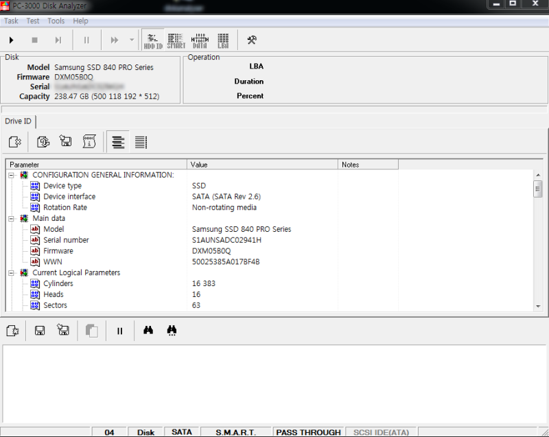Click the save-as icon in the Drive ID toolbar
This screenshot has width=549, height=437.
pos(65,141)
